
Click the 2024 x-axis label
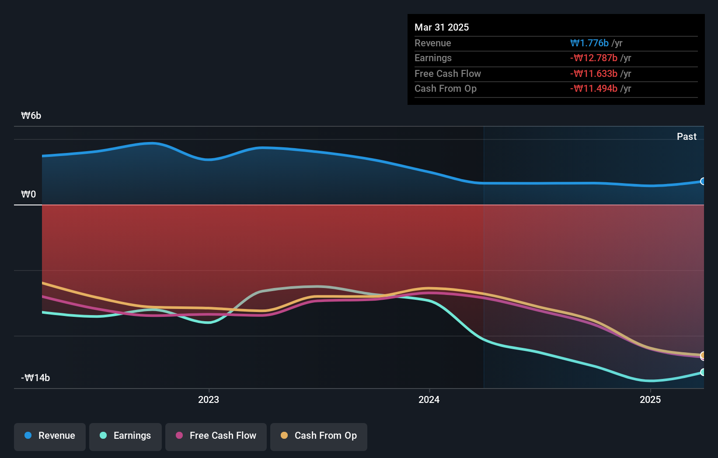click(x=429, y=399)
